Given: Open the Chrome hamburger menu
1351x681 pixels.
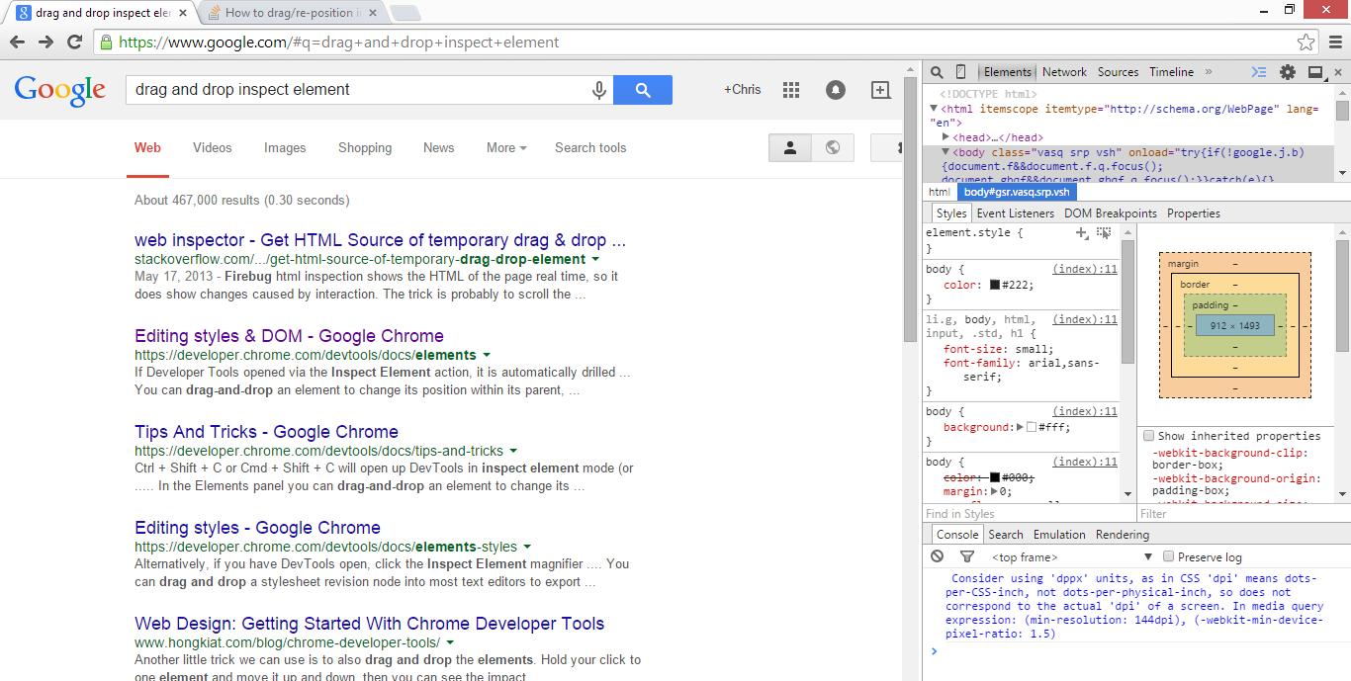Looking at the screenshot, I should click(x=1335, y=43).
